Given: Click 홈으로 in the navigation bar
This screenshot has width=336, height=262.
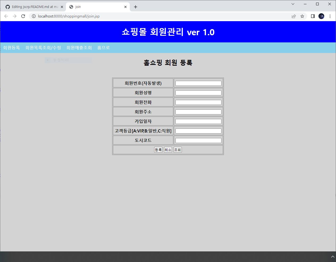Looking at the screenshot, I should tap(104, 48).
